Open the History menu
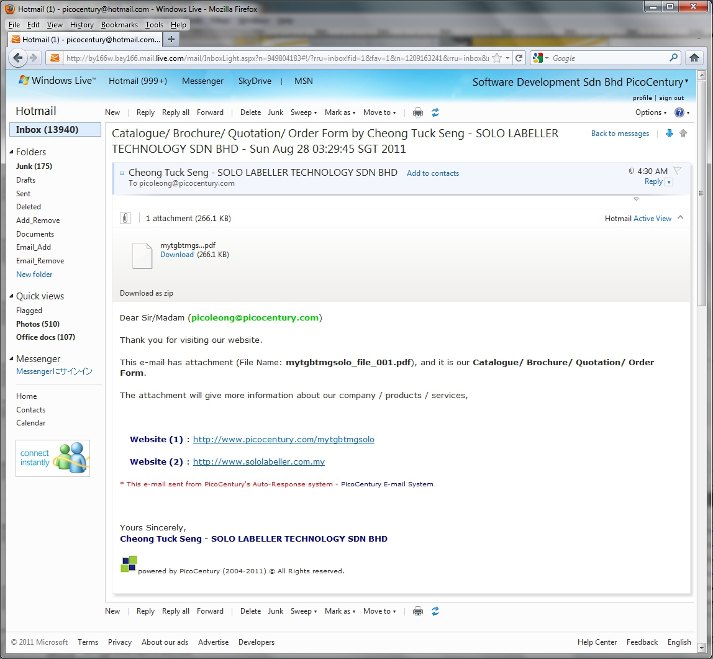This screenshot has width=713, height=659. tap(82, 25)
